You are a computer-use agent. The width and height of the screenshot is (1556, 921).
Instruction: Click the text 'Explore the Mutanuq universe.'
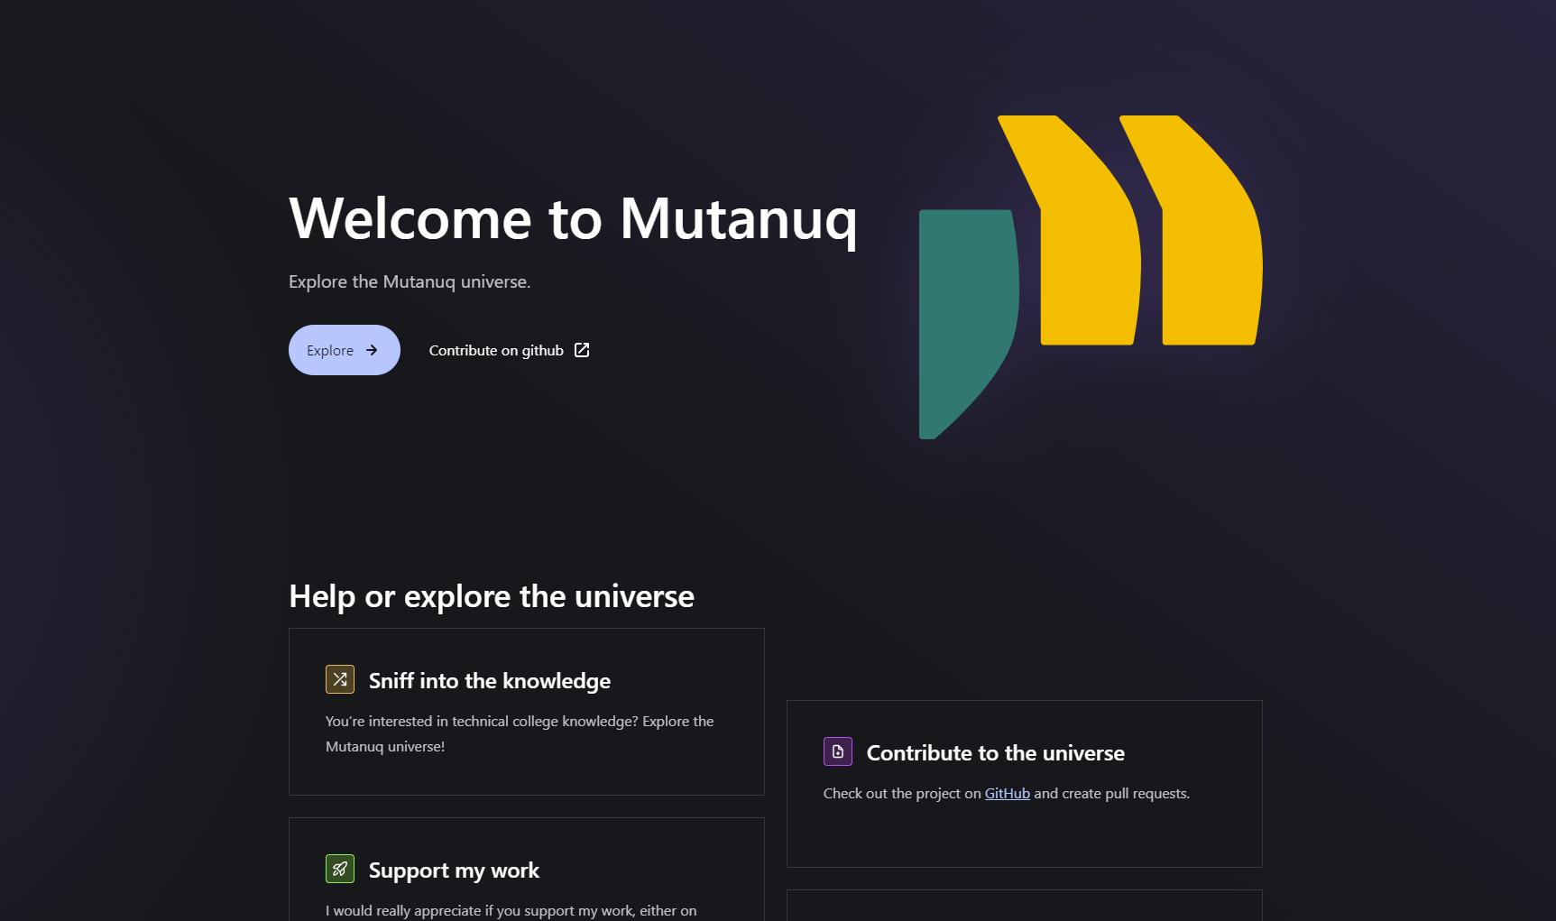(410, 281)
